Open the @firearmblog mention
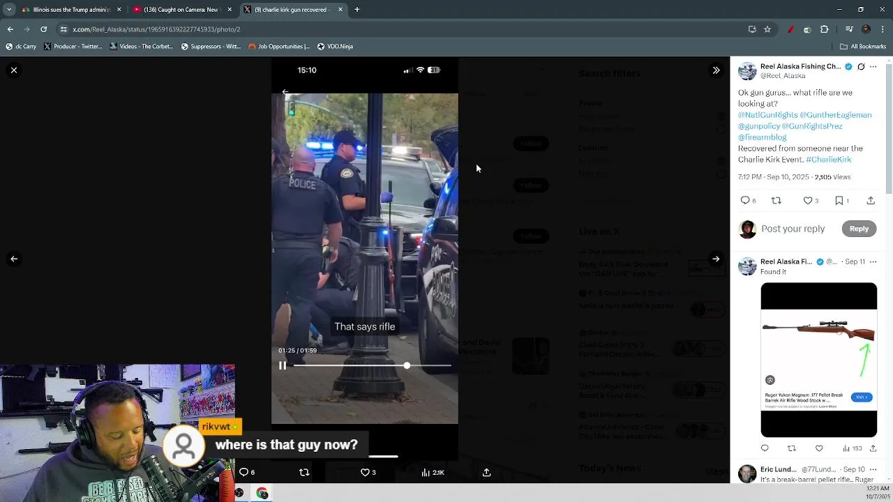893x502 pixels. (x=762, y=137)
